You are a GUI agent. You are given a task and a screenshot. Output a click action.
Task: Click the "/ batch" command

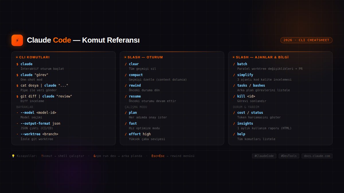[x=240, y=64]
